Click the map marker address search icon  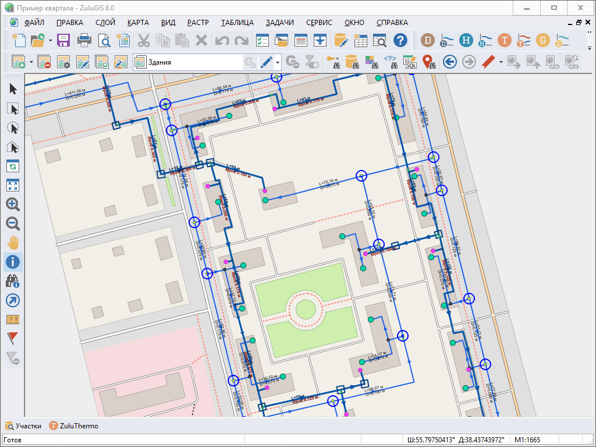click(429, 62)
